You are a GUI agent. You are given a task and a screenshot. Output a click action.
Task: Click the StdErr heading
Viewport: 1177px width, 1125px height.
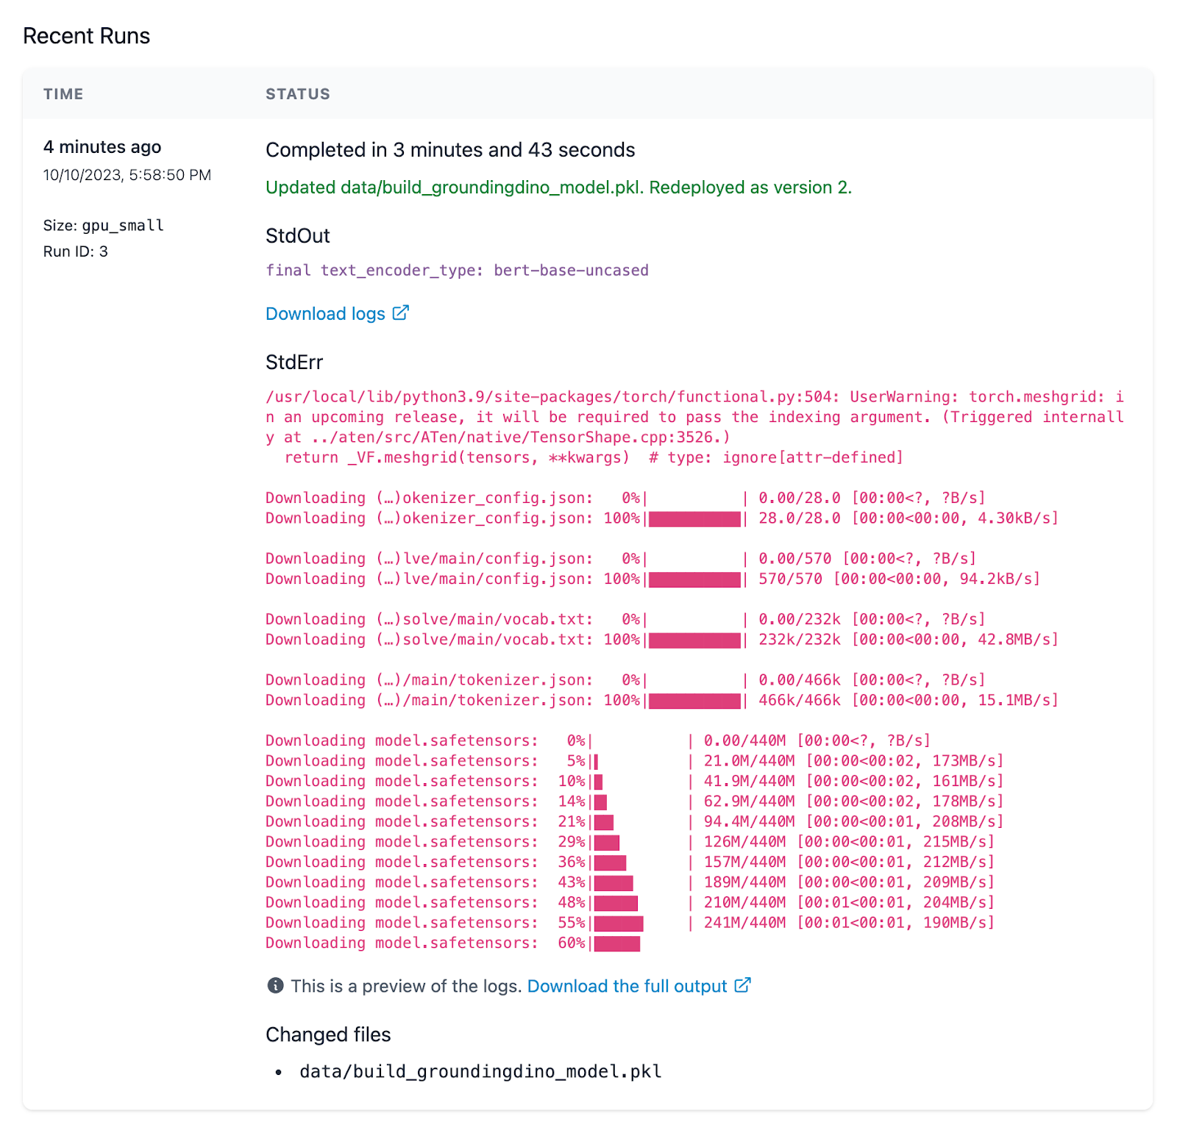[x=294, y=362]
